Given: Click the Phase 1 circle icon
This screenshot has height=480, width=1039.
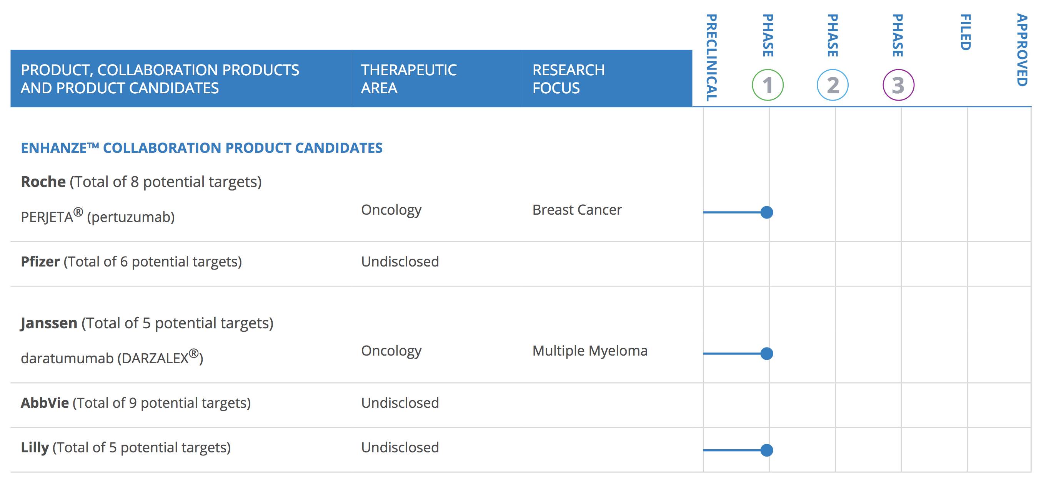Looking at the screenshot, I should point(768,85).
